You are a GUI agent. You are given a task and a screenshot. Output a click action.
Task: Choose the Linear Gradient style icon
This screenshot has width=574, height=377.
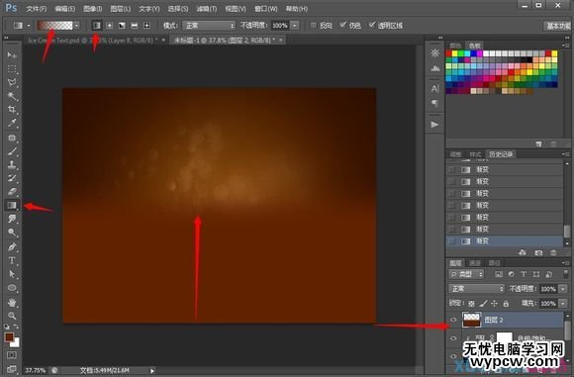(x=97, y=26)
